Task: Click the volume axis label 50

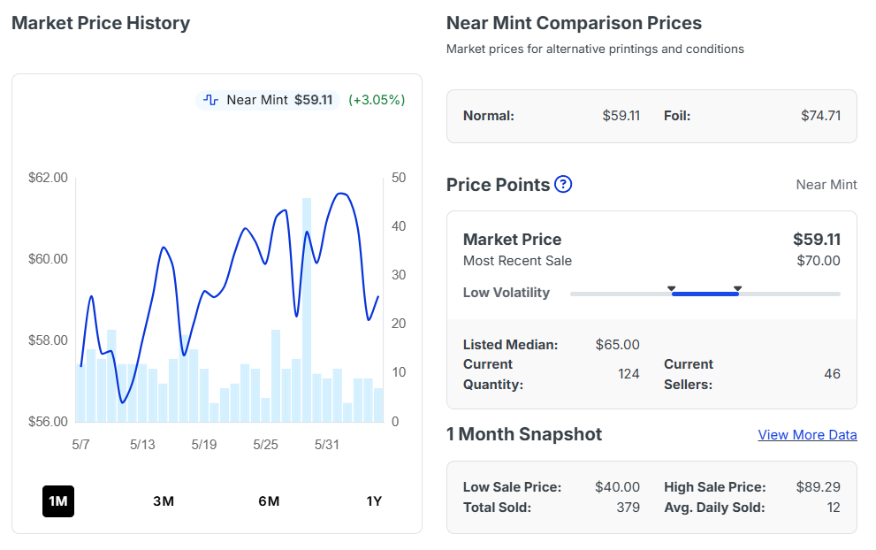Action: (399, 178)
